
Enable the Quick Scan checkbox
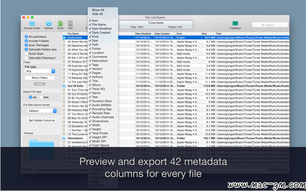point(26,54)
